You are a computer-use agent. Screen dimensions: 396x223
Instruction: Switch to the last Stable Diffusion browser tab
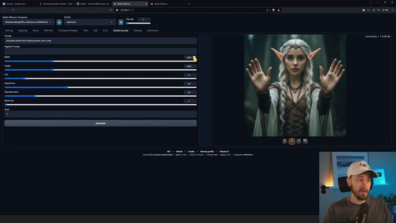[166, 4]
